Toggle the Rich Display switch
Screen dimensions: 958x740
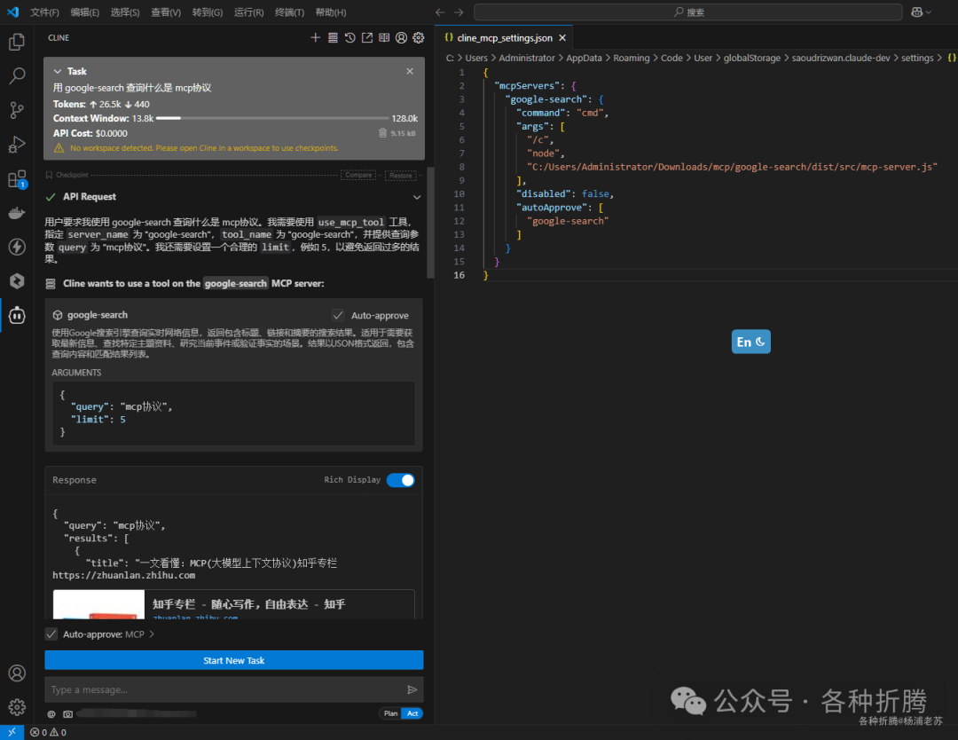pyautogui.click(x=401, y=480)
